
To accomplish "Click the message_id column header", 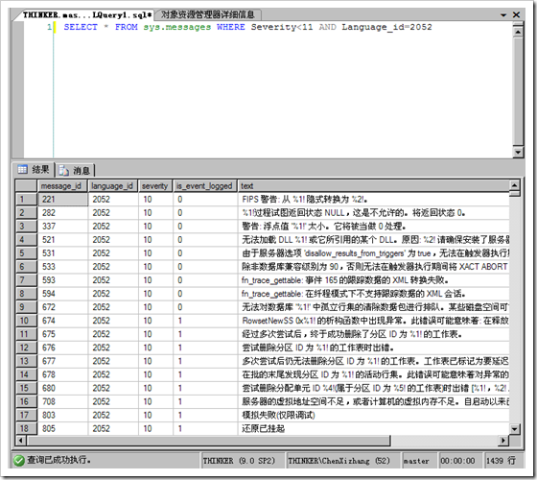I will (62, 186).
